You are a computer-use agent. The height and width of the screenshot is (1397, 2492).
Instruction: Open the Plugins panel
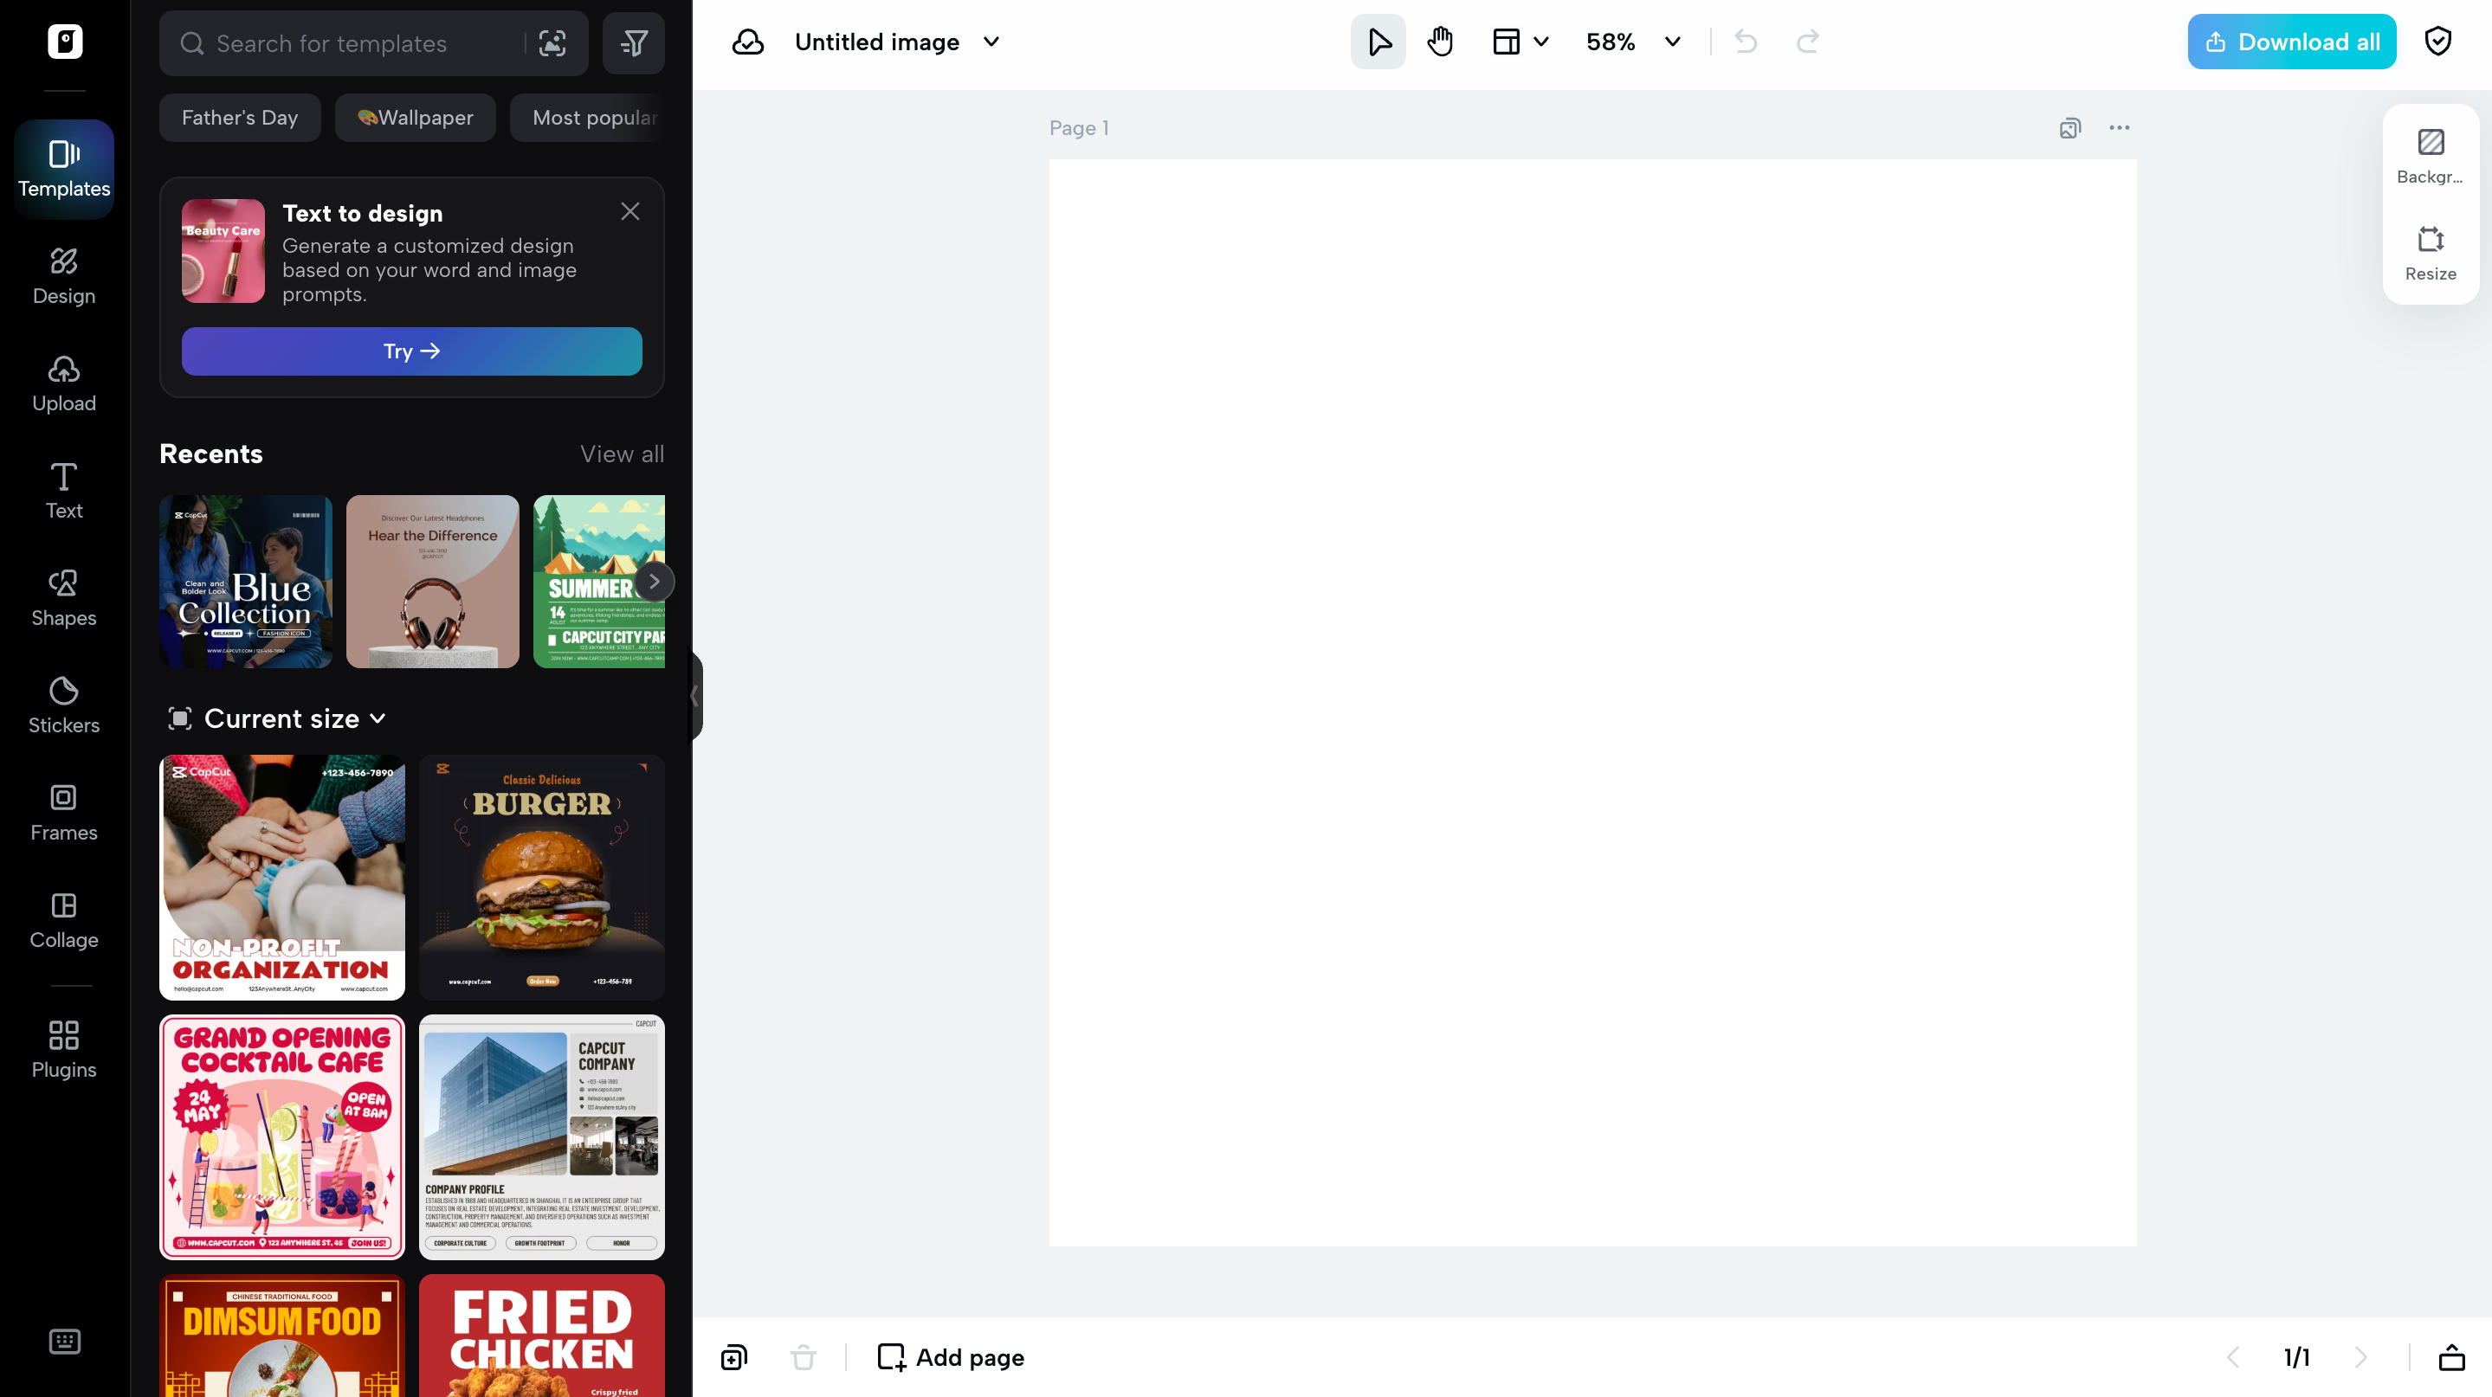(x=63, y=1048)
